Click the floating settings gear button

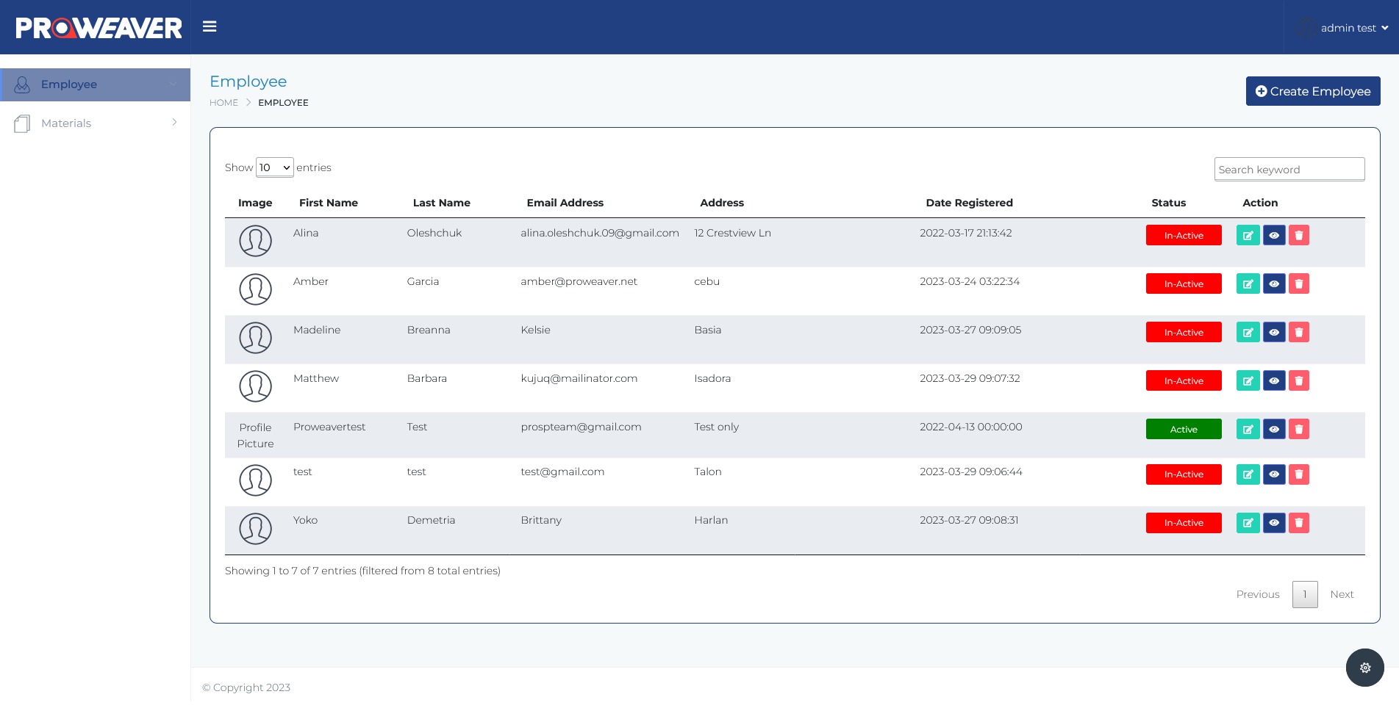[x=1365, y=668]
